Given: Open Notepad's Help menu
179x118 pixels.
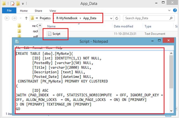Looking at the screenshot, I should point(59,48).
